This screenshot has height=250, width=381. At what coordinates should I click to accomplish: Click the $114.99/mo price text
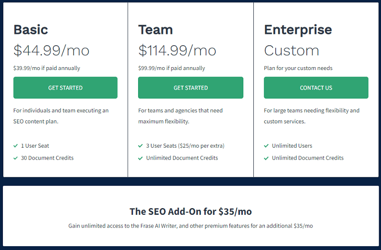point(177,50)
